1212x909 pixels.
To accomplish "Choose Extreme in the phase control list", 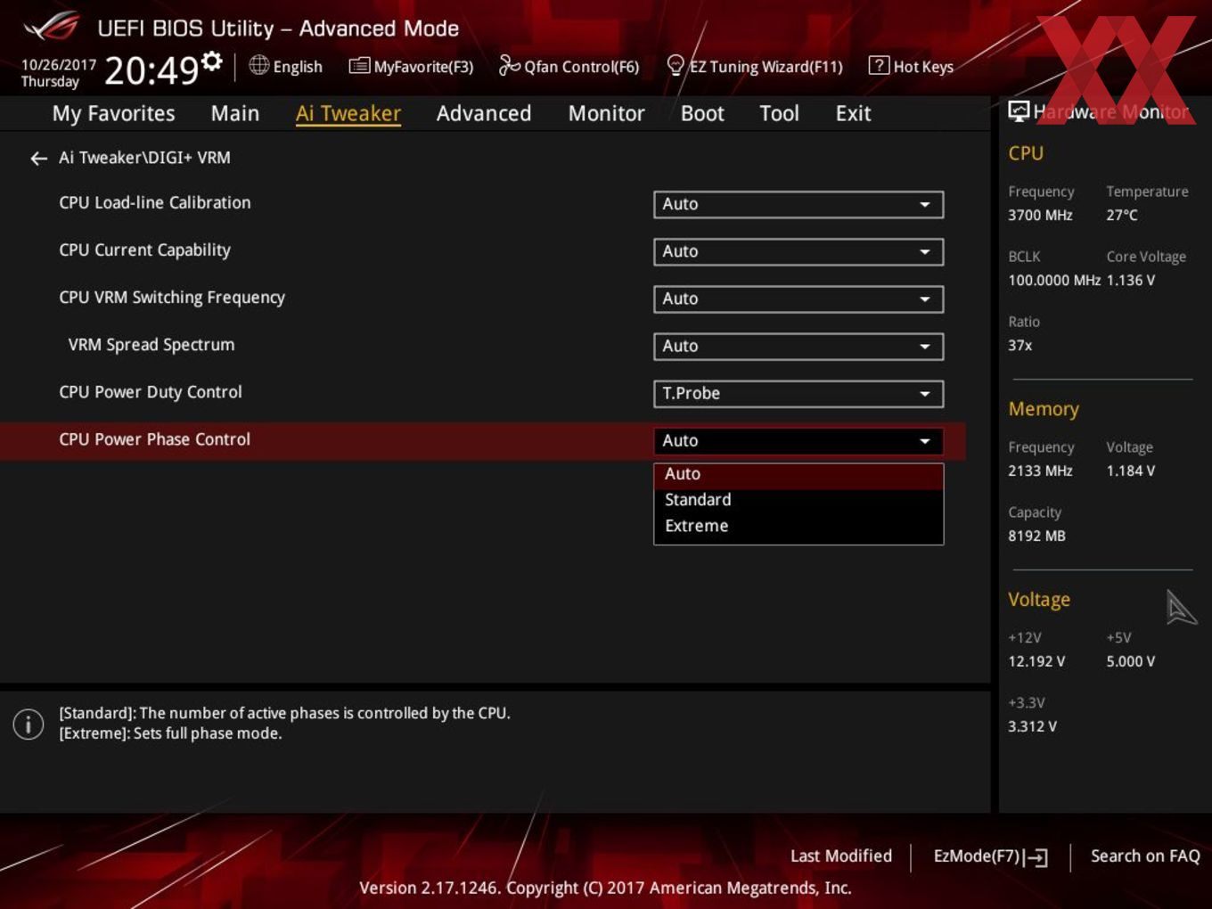I will point(798,526).
